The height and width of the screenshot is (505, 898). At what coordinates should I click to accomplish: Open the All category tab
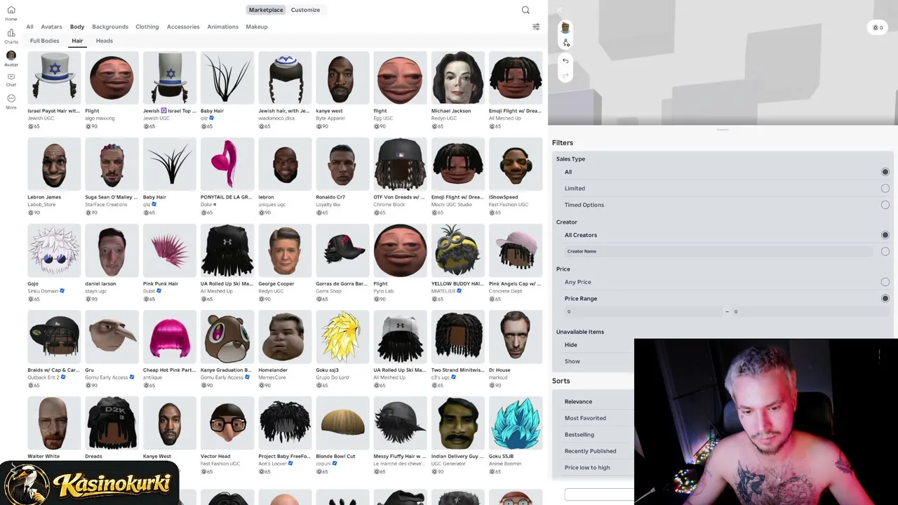[29, 27]
